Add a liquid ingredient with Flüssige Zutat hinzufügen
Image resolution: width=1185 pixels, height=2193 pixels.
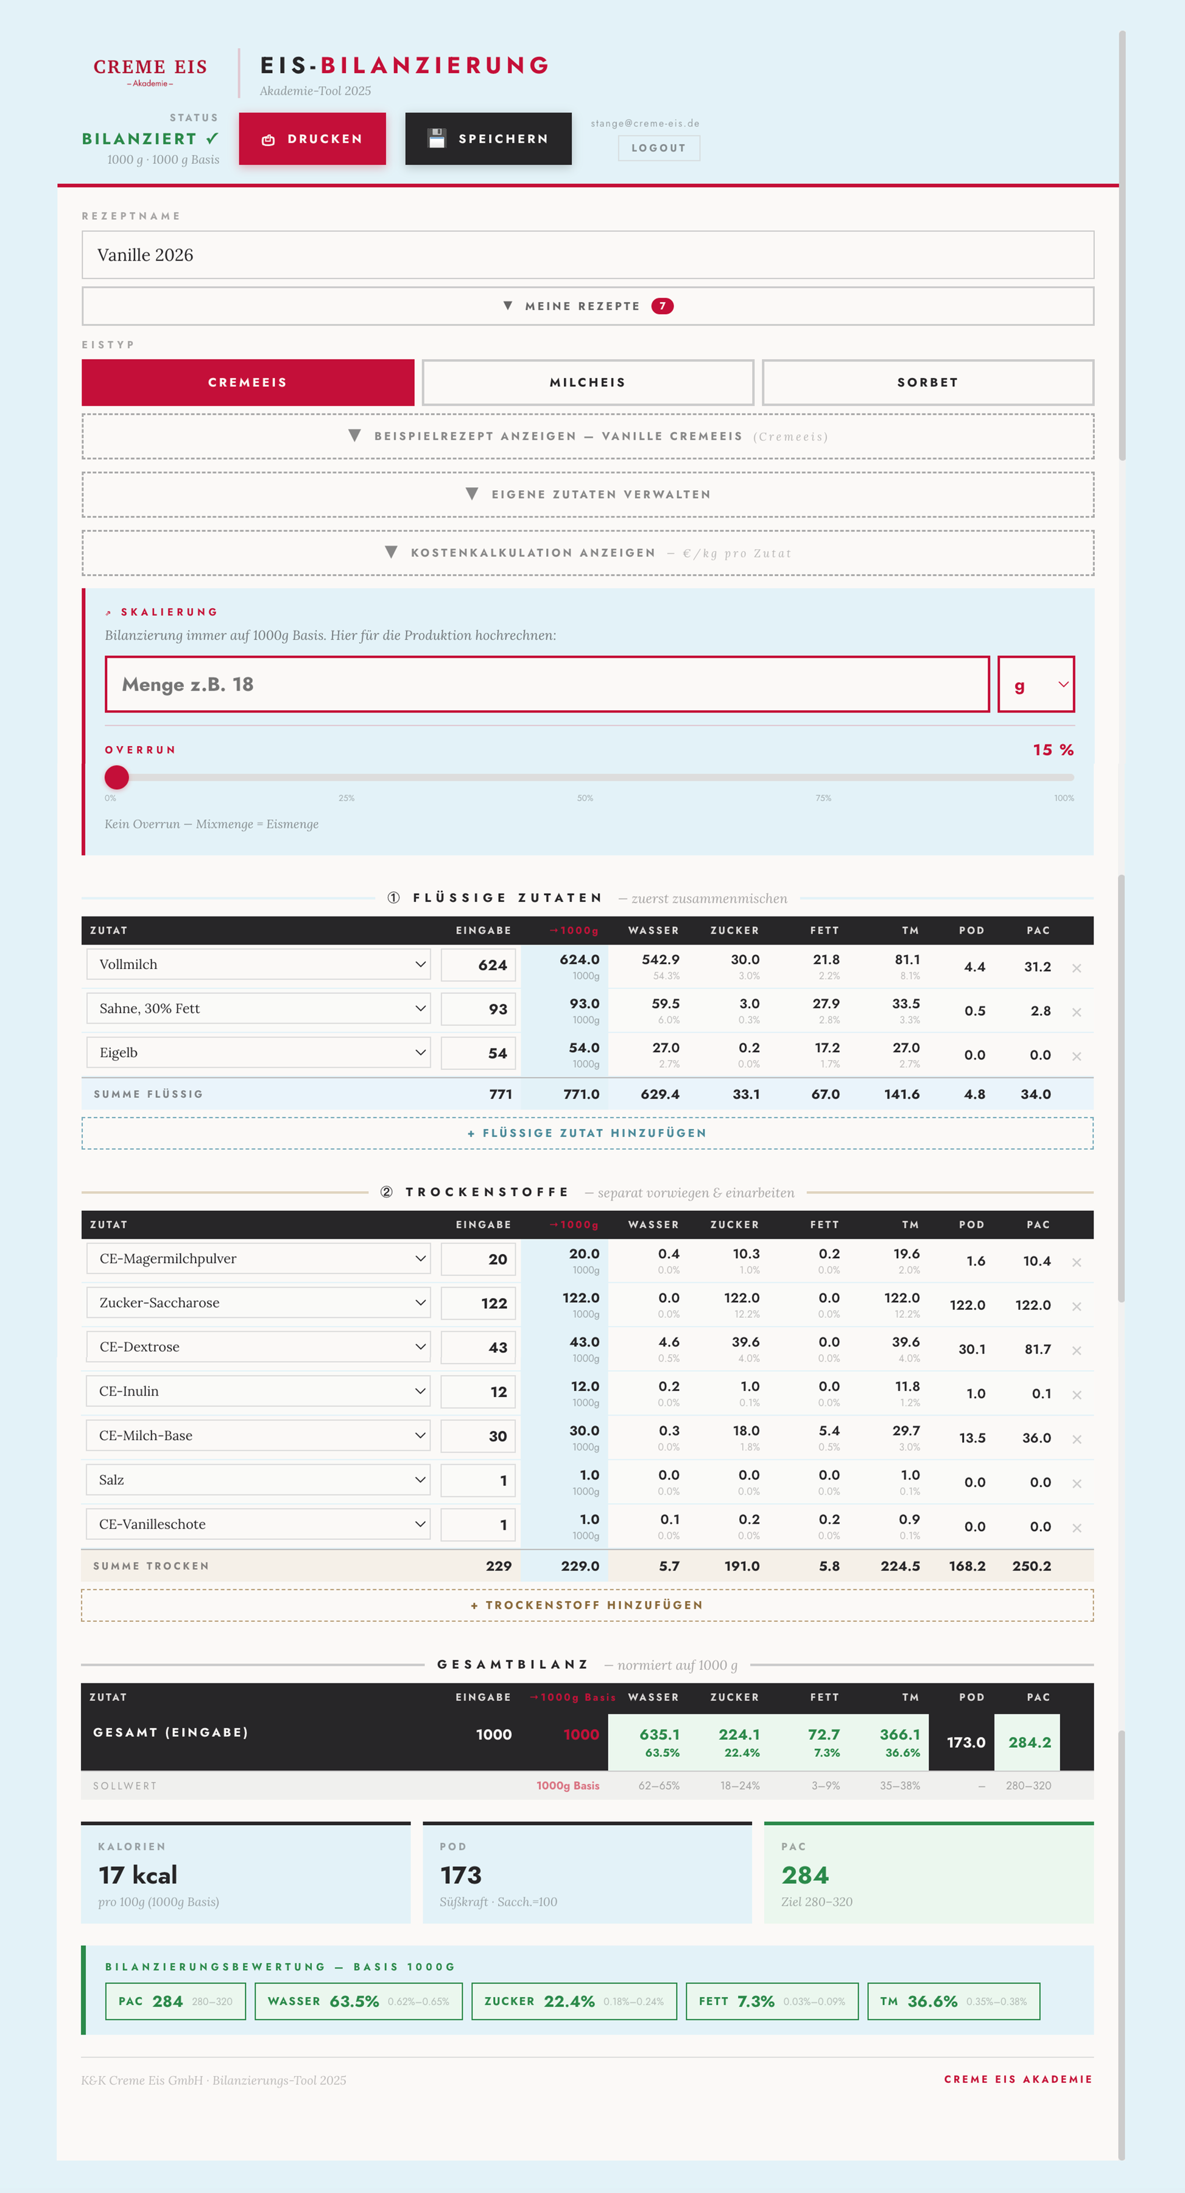coord(588,1133)
